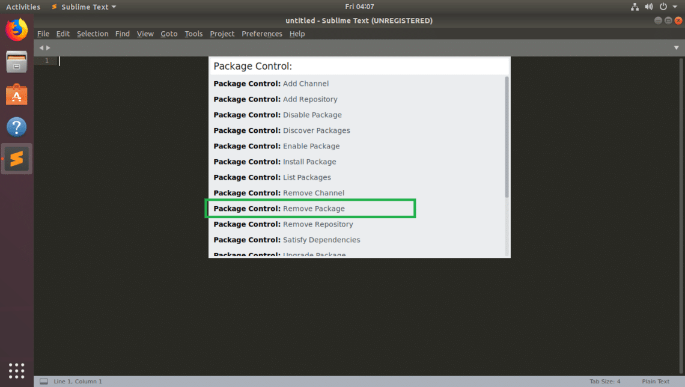Open the system power menu arrow

[x=675, y=7]
